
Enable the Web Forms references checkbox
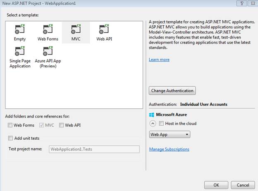10,125
